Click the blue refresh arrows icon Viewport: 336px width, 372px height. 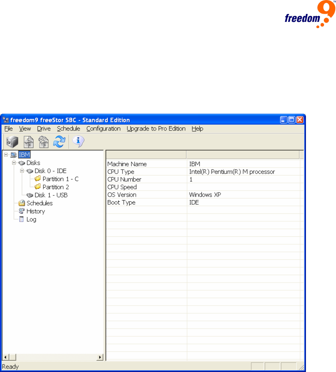point(59,141)
